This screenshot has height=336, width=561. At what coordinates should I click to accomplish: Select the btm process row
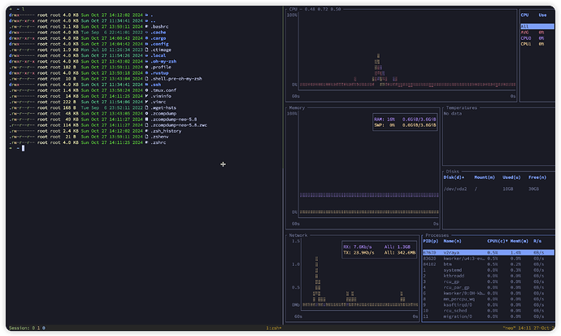(x=489, y=264)
